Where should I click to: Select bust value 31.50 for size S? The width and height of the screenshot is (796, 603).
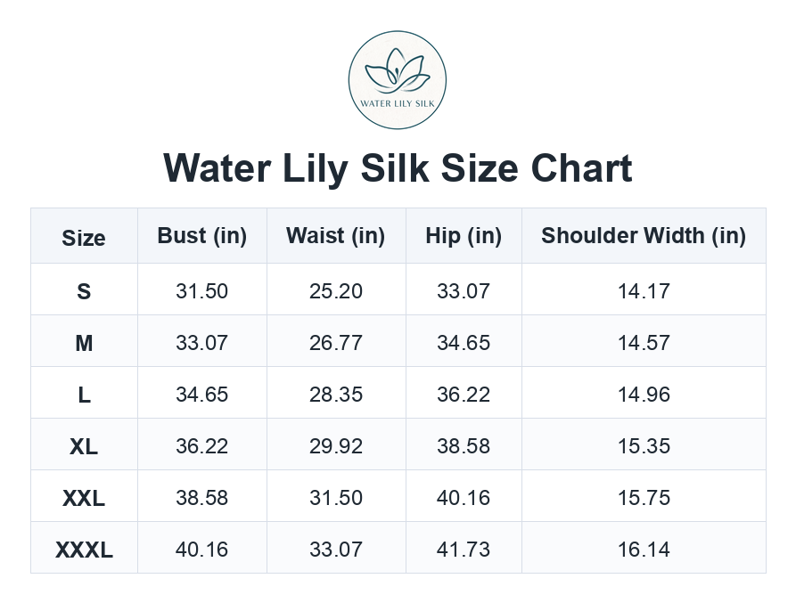(x=202, y=291)
